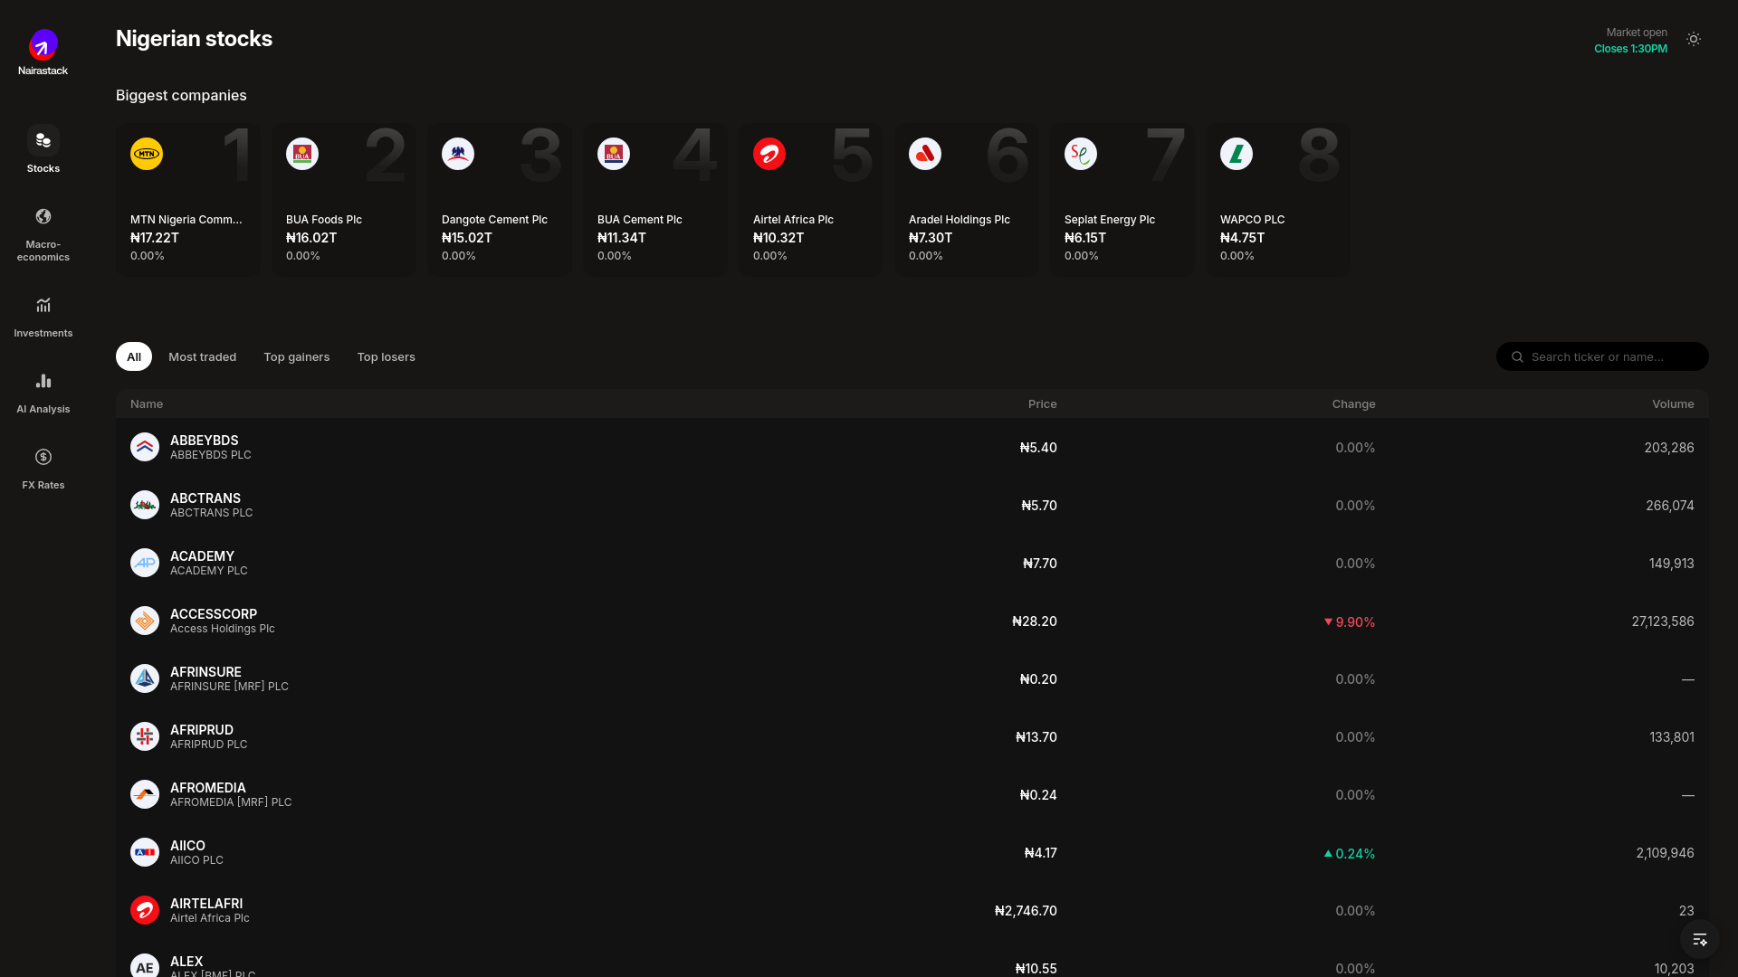This screenshot has width=1738, height=977.
Task: Switch to Most traded tab
Action: tap(203, 356)
